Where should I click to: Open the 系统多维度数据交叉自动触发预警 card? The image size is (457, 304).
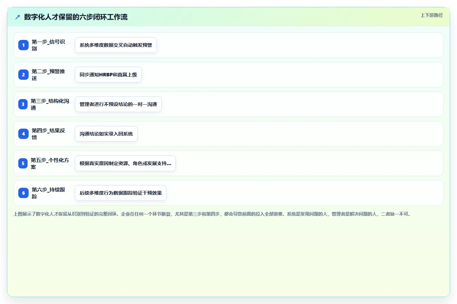(116, 45)
